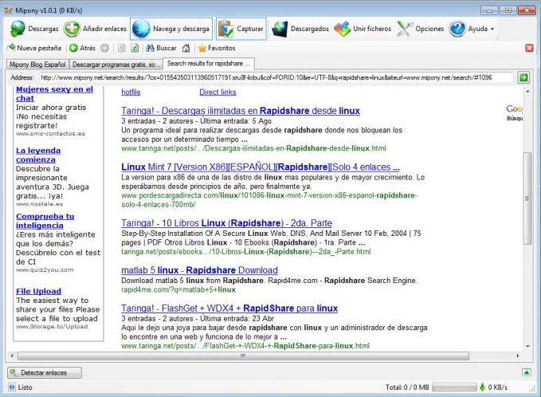This screenshot has width=541, height=397.
Task: Select the Navega y descarga globe icon
Action: tap(141, 29)
